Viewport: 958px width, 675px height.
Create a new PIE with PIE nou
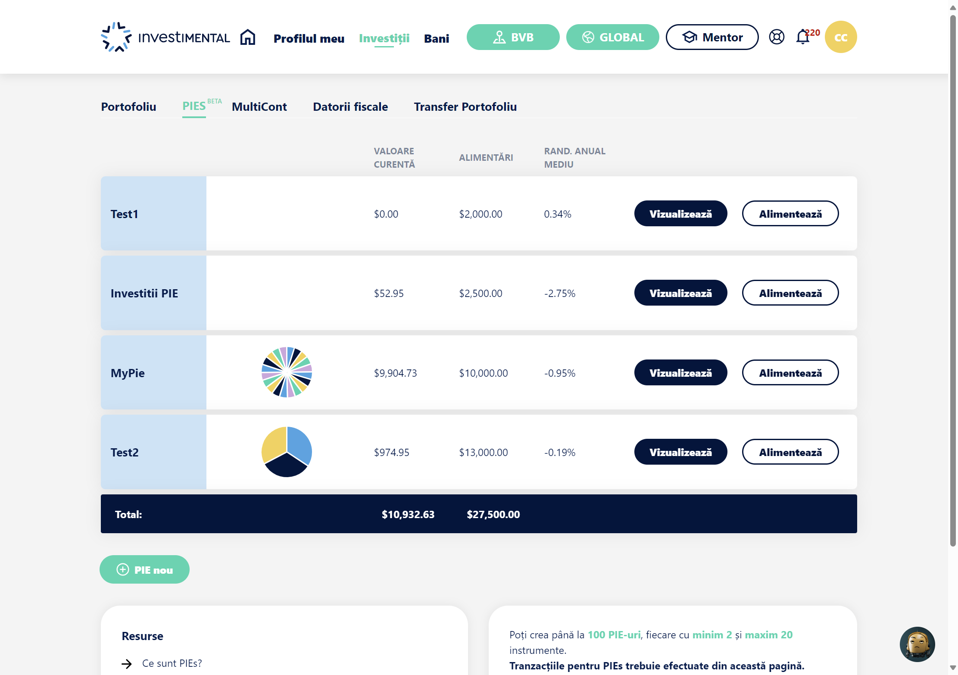144,569
